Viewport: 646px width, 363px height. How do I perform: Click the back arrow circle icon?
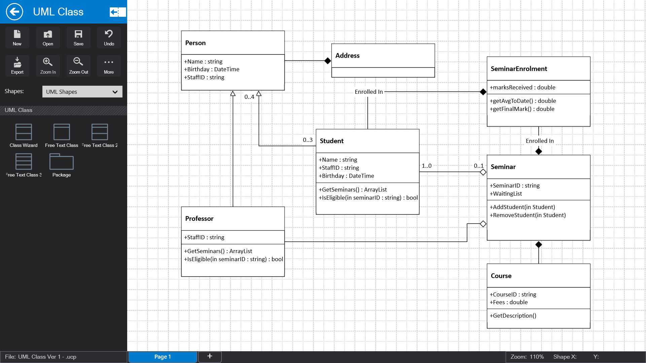[x=14, y=12]
